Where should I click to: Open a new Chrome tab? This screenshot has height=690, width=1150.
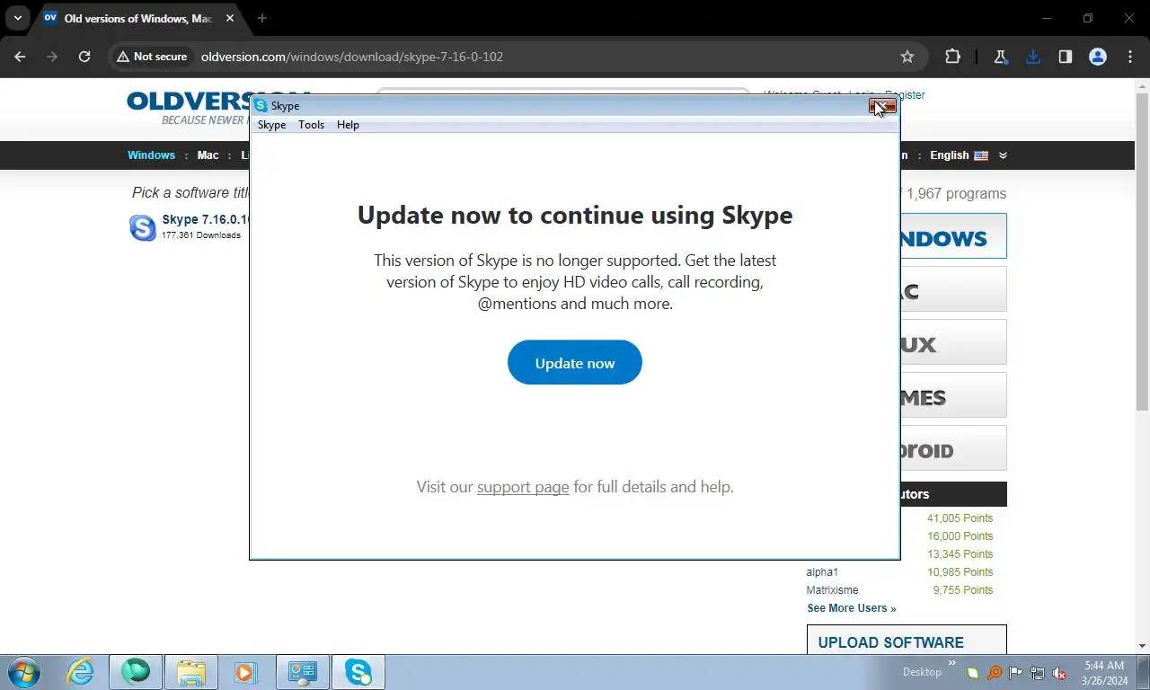point(262,18)
